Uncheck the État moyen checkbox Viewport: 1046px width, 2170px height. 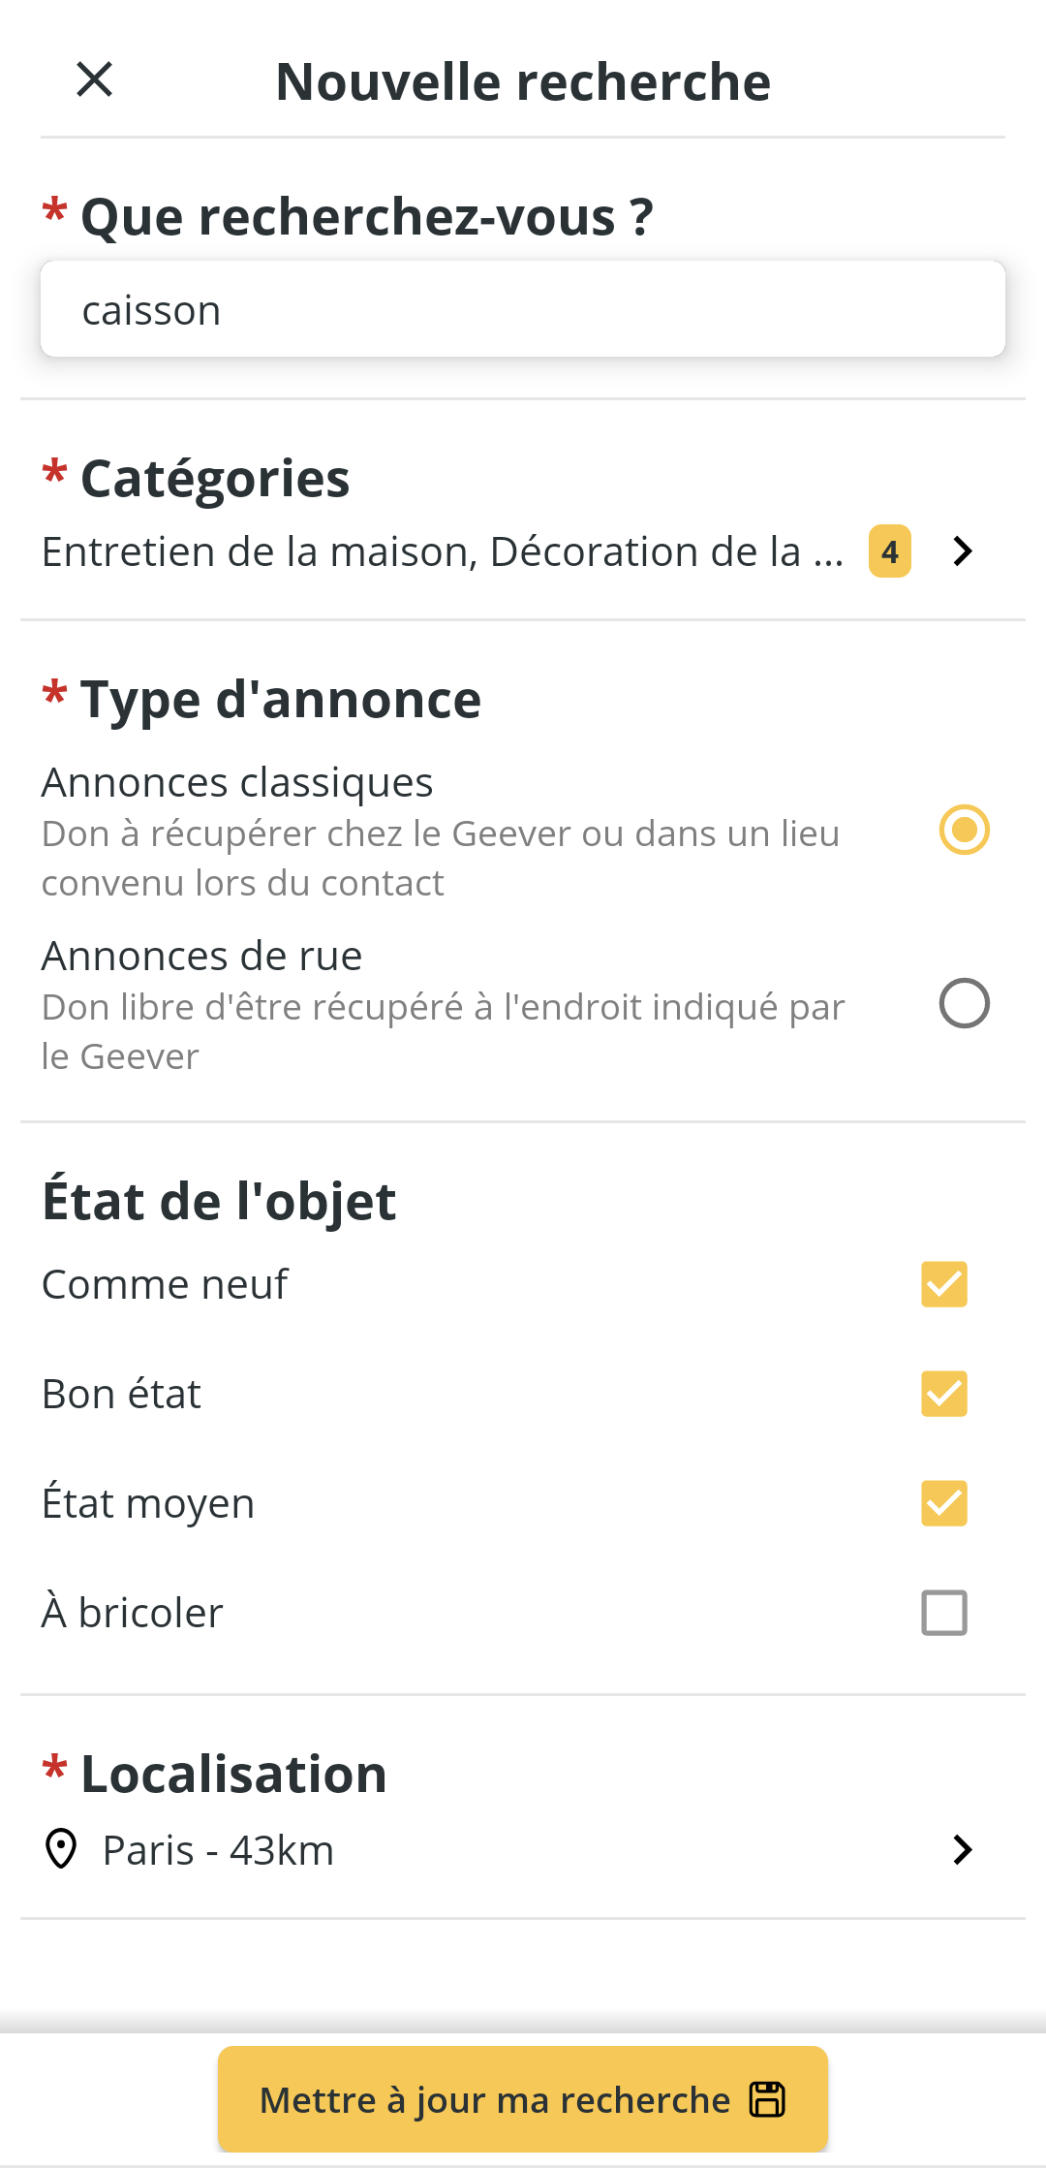pyautogui.click(x=944, y=1503)
